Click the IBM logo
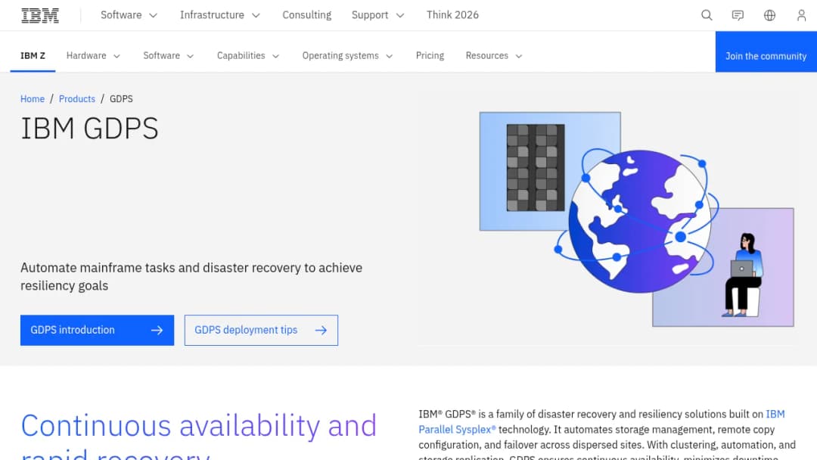 tap(40, 15)
